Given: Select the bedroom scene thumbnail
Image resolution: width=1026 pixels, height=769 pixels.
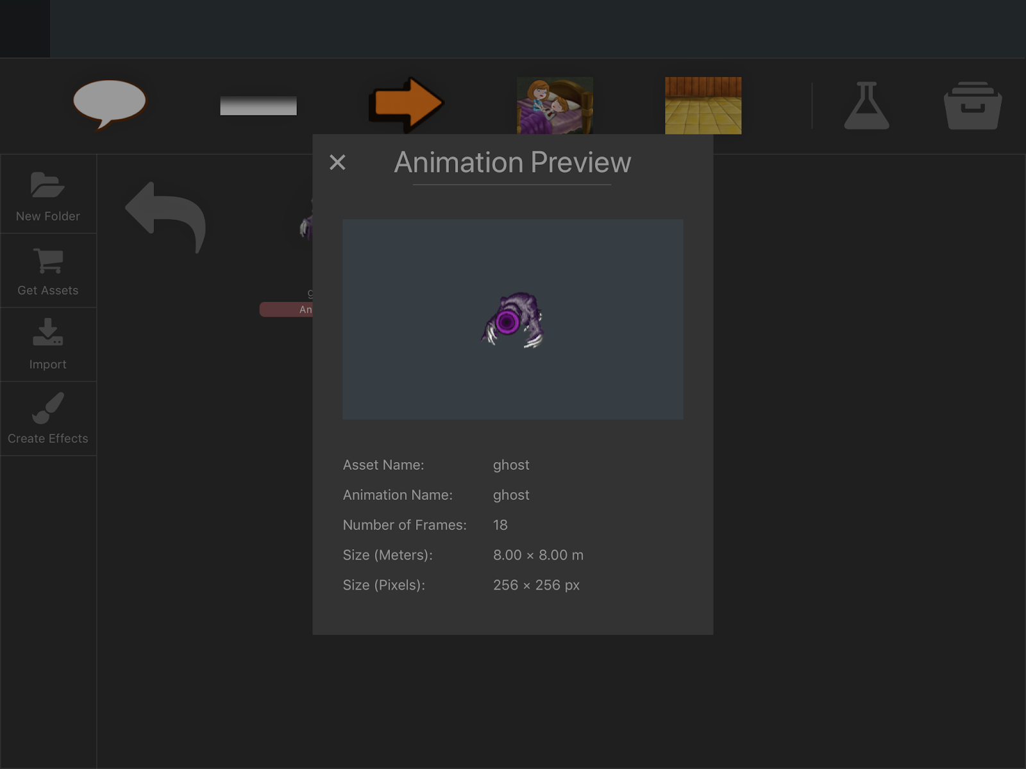Looking at the screenshot, I should 553,104.
